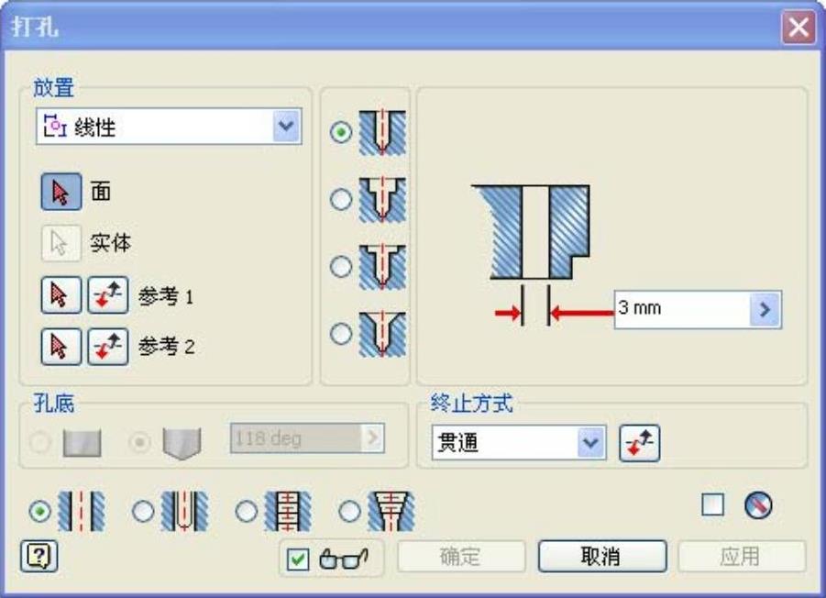The height and width of the screenshot is (598, 826).
Task: Click the help question mark icon
Action: (39, 556)
